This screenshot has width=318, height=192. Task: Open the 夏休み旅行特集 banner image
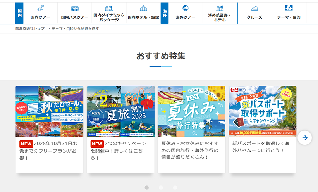(x=191, y=111)
